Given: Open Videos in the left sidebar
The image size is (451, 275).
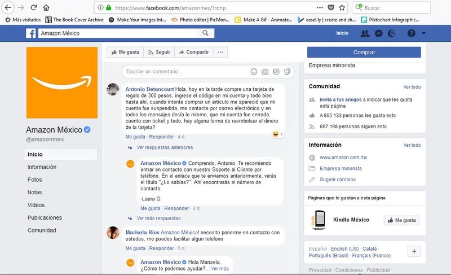Looking at the screenshot, I should point(36,205).
